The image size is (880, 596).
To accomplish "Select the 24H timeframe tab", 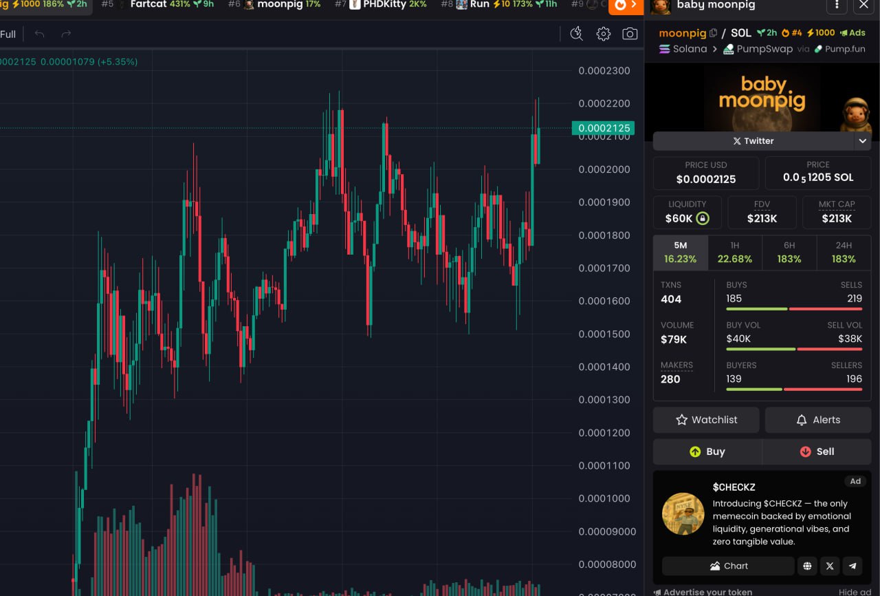I will point(844,253).
